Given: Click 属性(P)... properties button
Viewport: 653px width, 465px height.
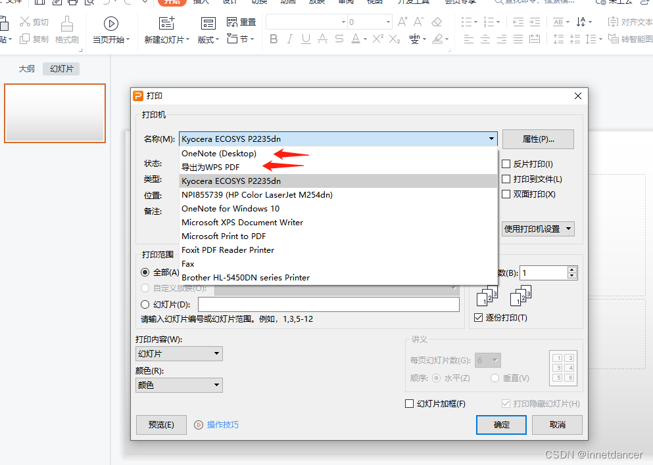Looking at the screenshot, I should click(x=538, y=139).
